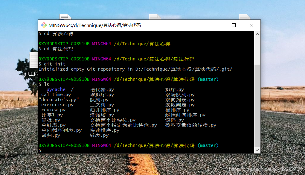
Task: Click the 交换两个指定为的比特位.py file name
Action: coord(123,125)
